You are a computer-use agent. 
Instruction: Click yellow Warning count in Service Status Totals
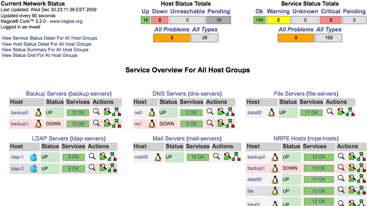click(x=278, y=20)
